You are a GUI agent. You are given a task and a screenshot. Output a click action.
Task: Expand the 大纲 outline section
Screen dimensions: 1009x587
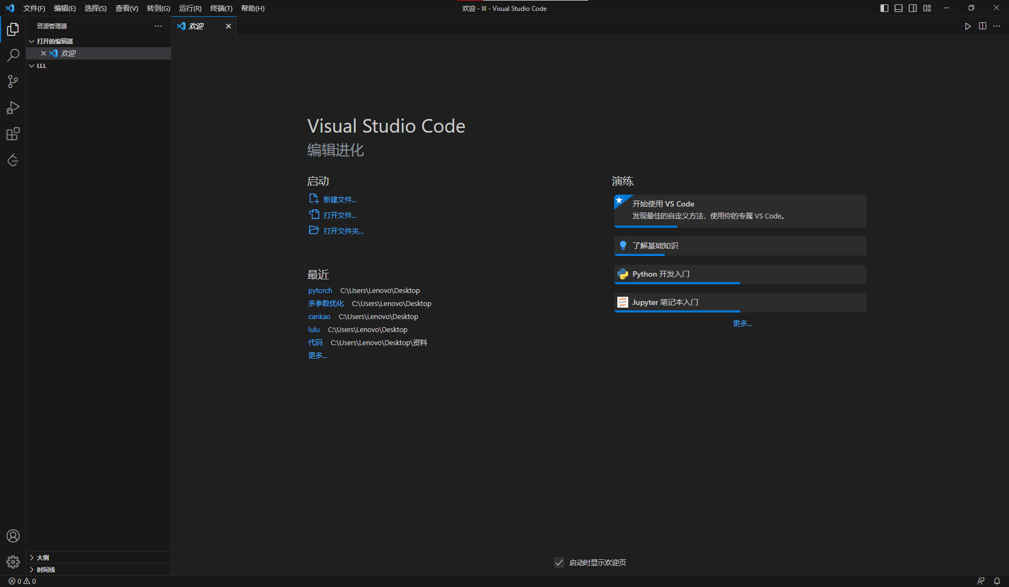click(98, 558)
